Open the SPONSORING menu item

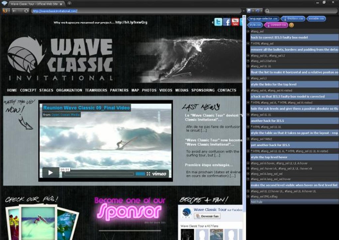click(x=203, y=90)
